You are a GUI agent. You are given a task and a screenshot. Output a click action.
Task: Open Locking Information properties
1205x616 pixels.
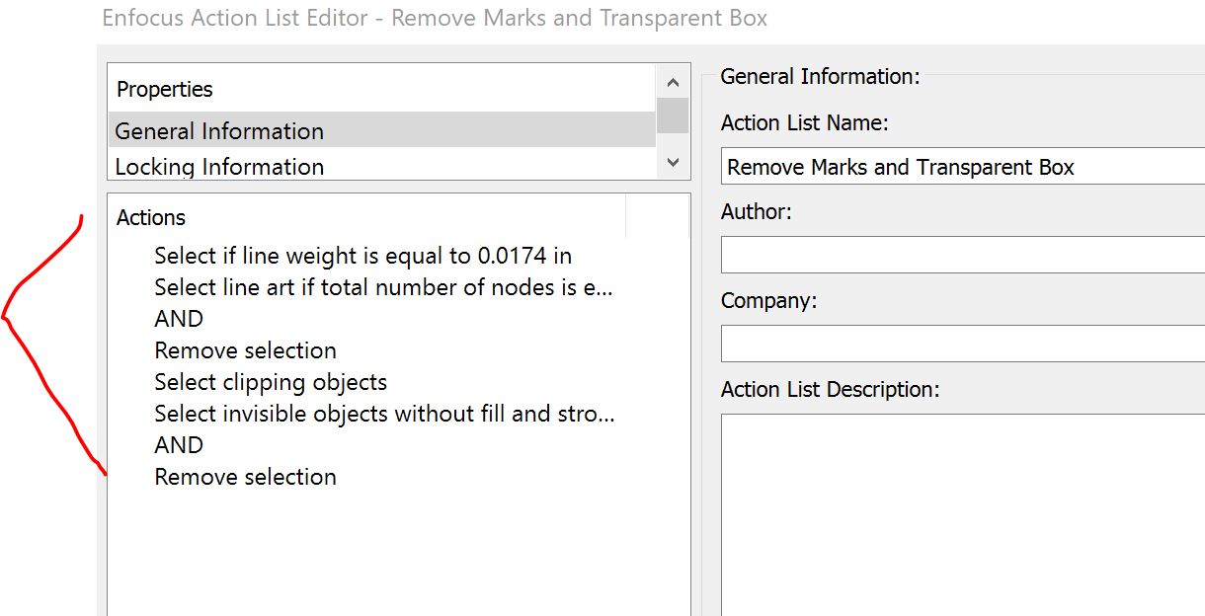click(219, 167)
